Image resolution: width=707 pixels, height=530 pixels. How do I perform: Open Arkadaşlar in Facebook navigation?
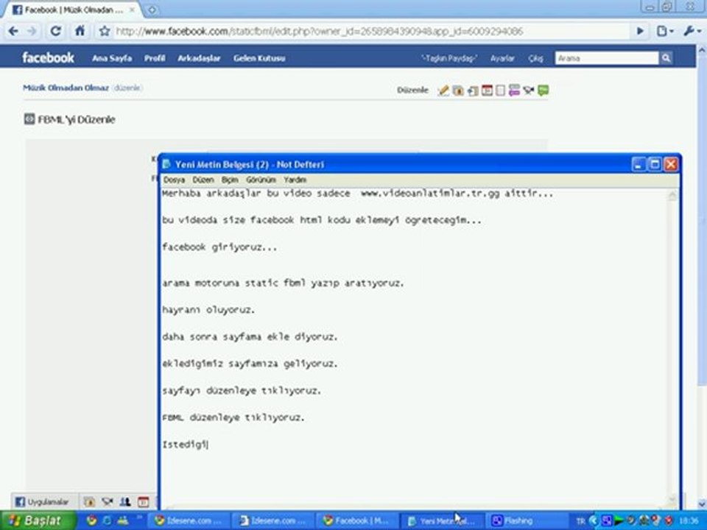[199, 58]
